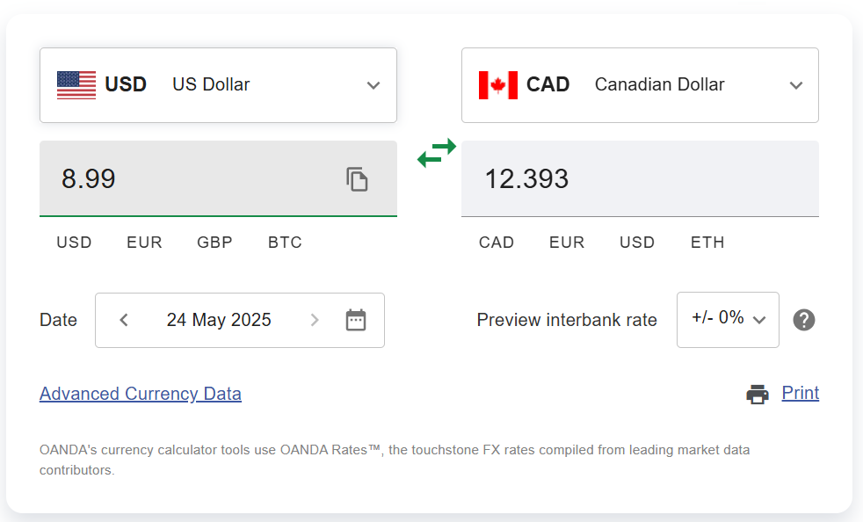This screenshot has height=522, width=863.
Task: Click the interbank rate help icon
Action: [804, 320]
